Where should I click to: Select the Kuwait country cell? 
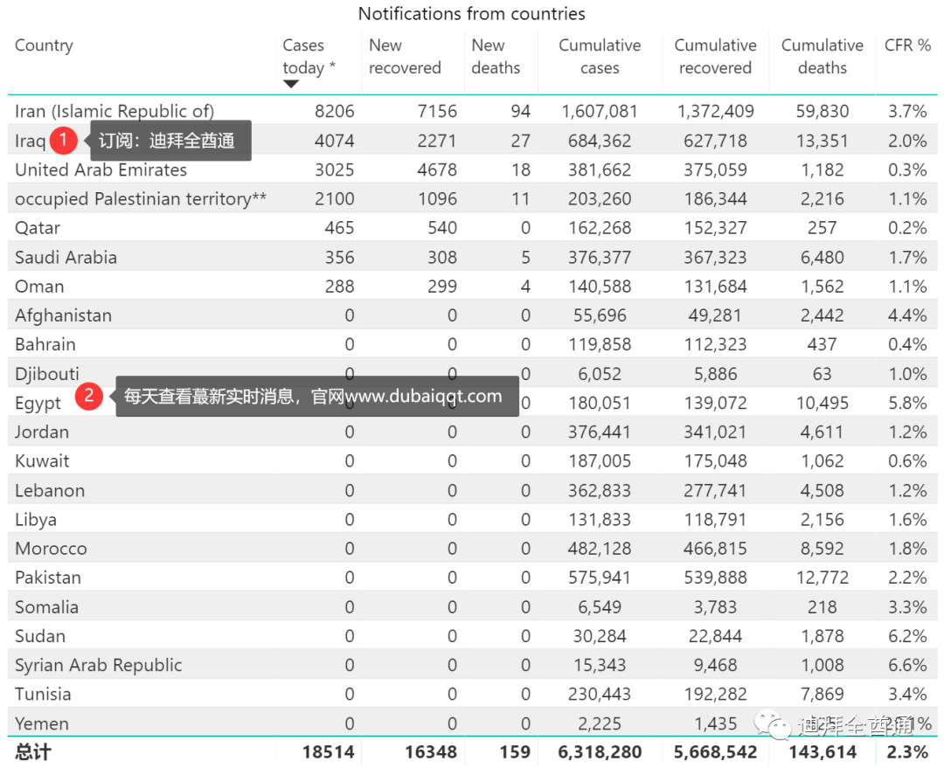(x=42, y=461)
